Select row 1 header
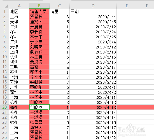This screenshot has height=140, width=154. pyautogui.click(x=4, y=11)
